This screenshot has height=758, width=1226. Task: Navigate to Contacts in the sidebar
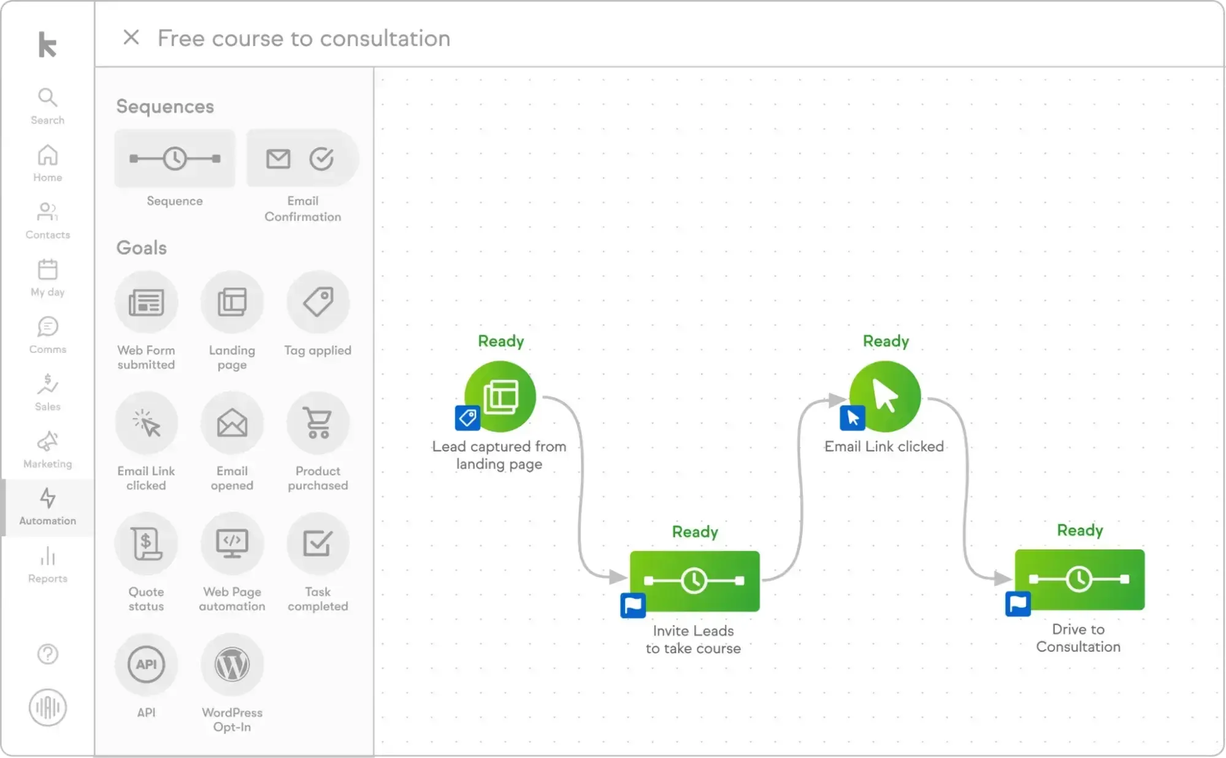(47, 219)
